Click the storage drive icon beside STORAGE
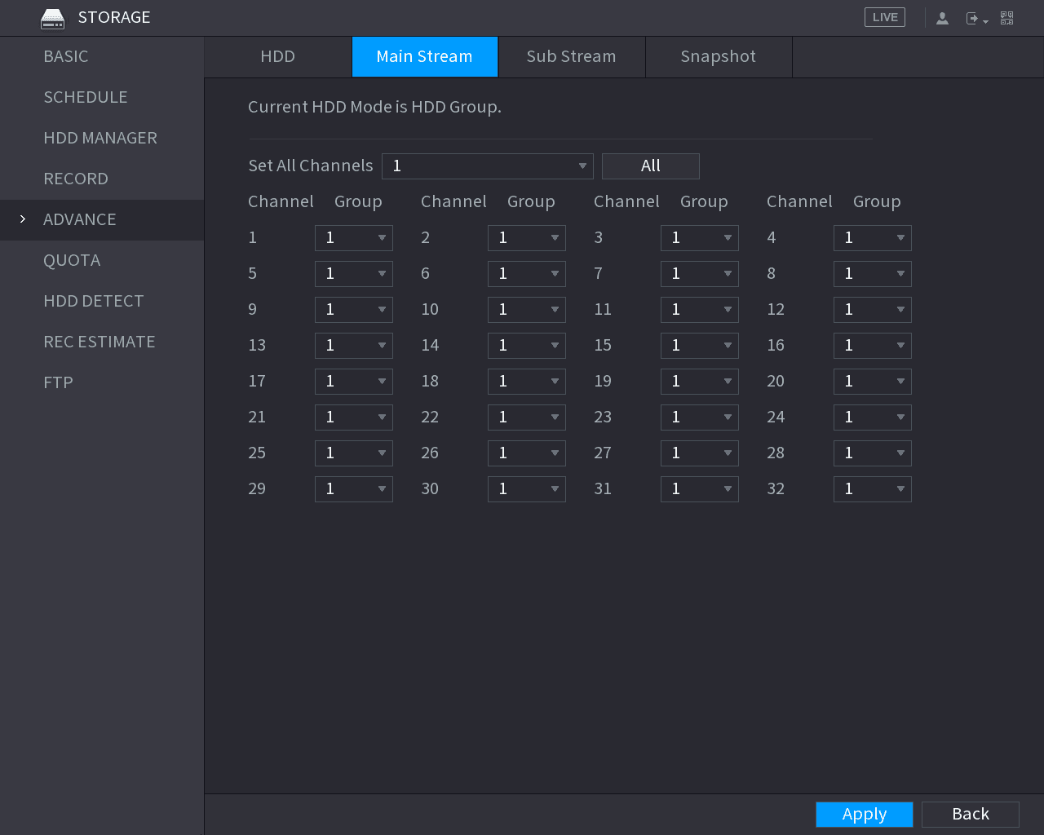The width and height of the screenshot is (1044, 835). click(x=52, y=18)
